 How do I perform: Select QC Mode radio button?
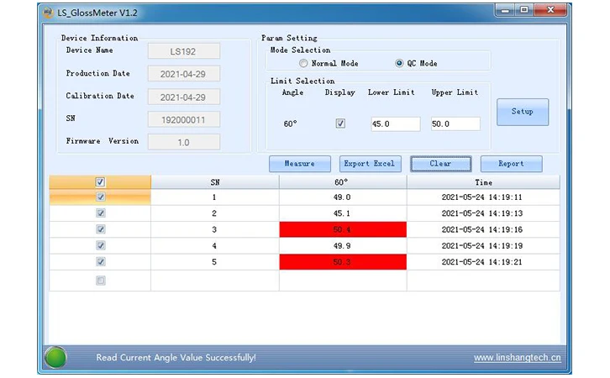(x=399, y=63)
